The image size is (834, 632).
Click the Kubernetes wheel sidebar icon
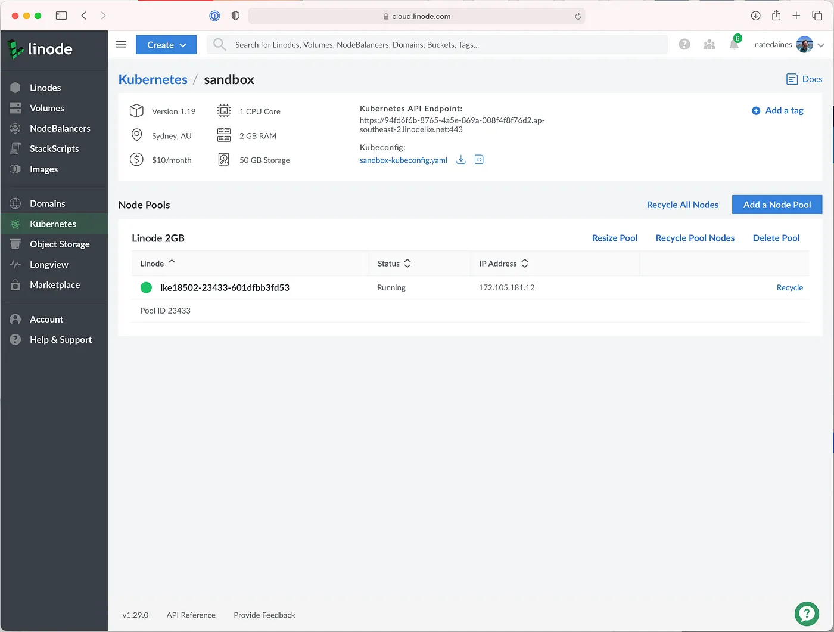(15, 224)
